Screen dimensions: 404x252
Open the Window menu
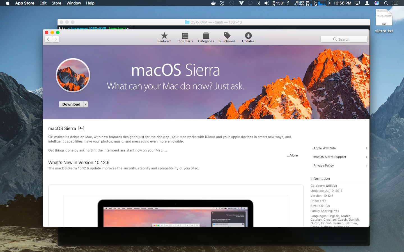coord(74,3)
